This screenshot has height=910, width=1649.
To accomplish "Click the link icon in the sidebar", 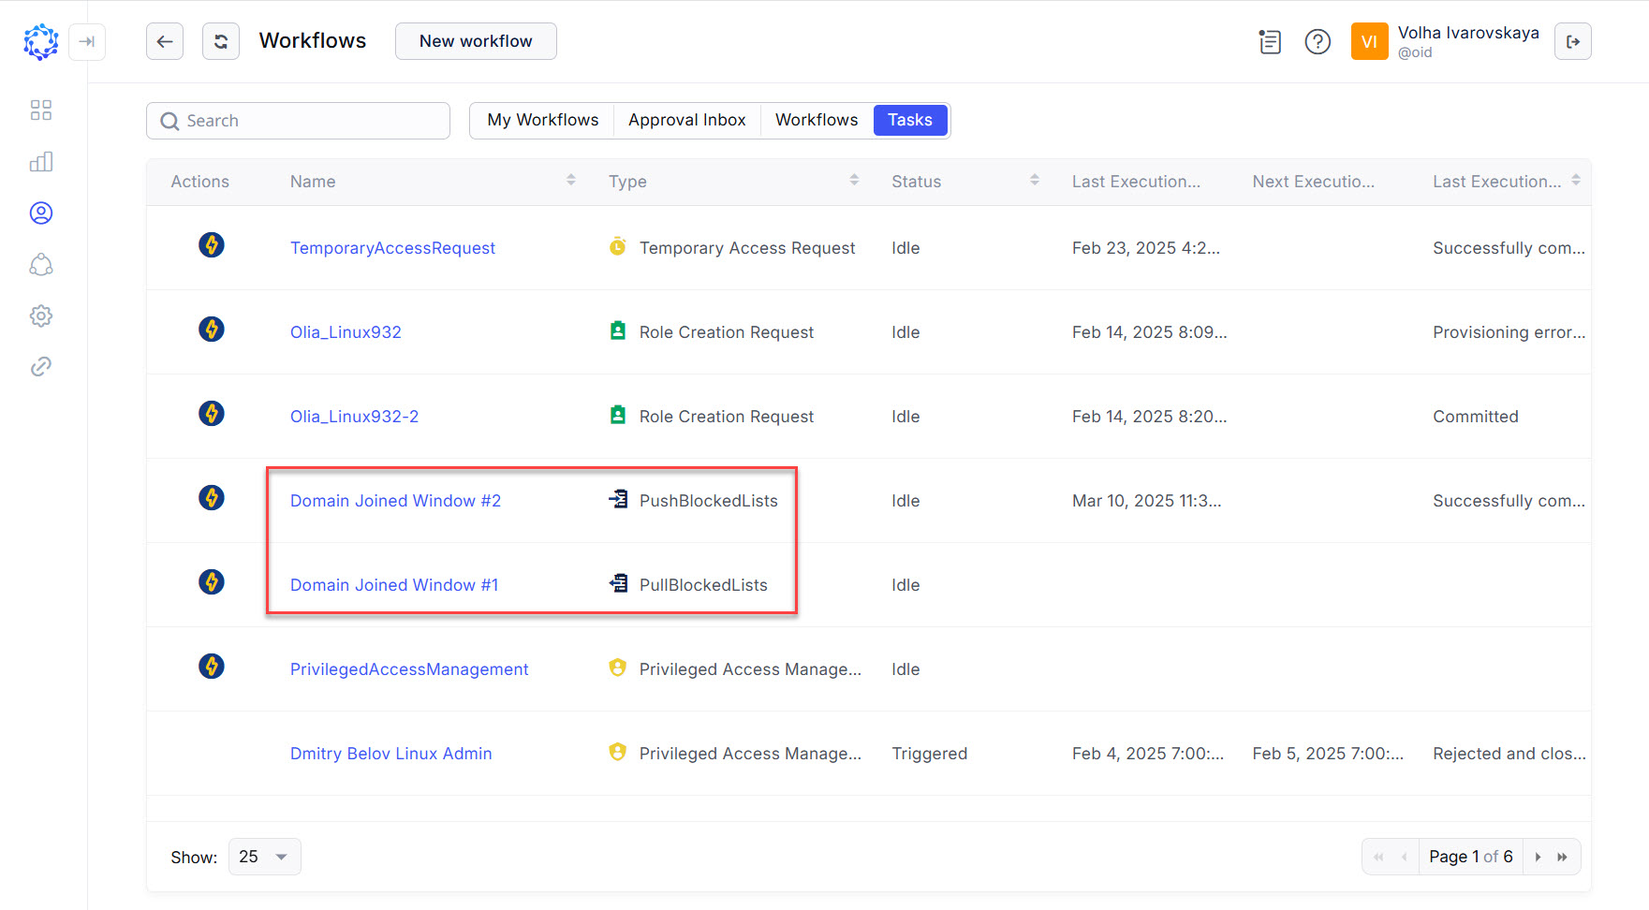I will pos(40,366).
